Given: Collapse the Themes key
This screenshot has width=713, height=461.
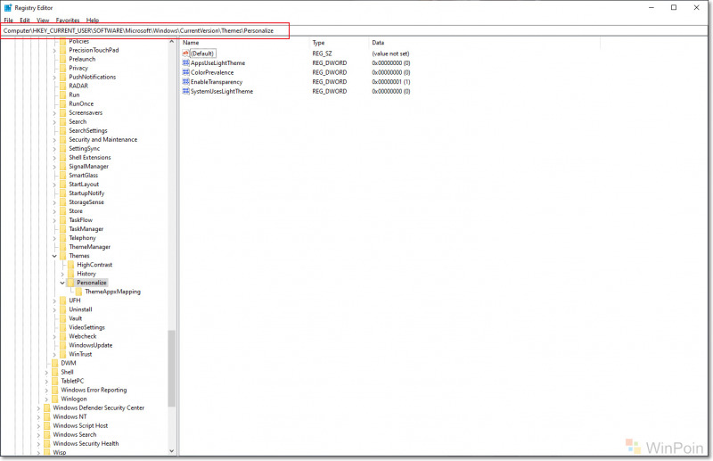Looking at the screenshot, I should tap(54, 256).
